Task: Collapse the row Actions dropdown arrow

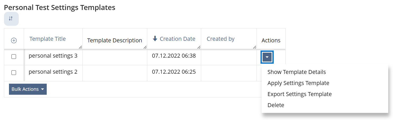Action: (x=267, y=57)
